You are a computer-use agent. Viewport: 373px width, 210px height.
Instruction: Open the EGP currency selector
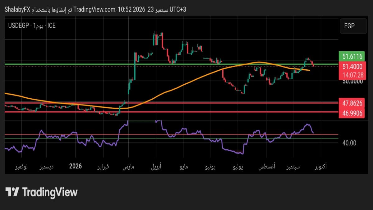(x=353, y=26)
